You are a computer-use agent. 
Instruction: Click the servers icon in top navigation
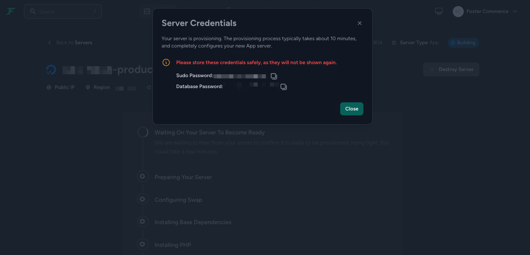coord(147,11)
